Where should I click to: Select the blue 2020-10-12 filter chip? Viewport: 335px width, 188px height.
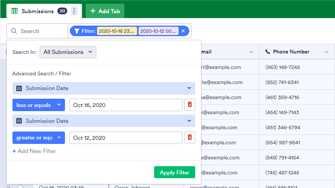(158, 31)
